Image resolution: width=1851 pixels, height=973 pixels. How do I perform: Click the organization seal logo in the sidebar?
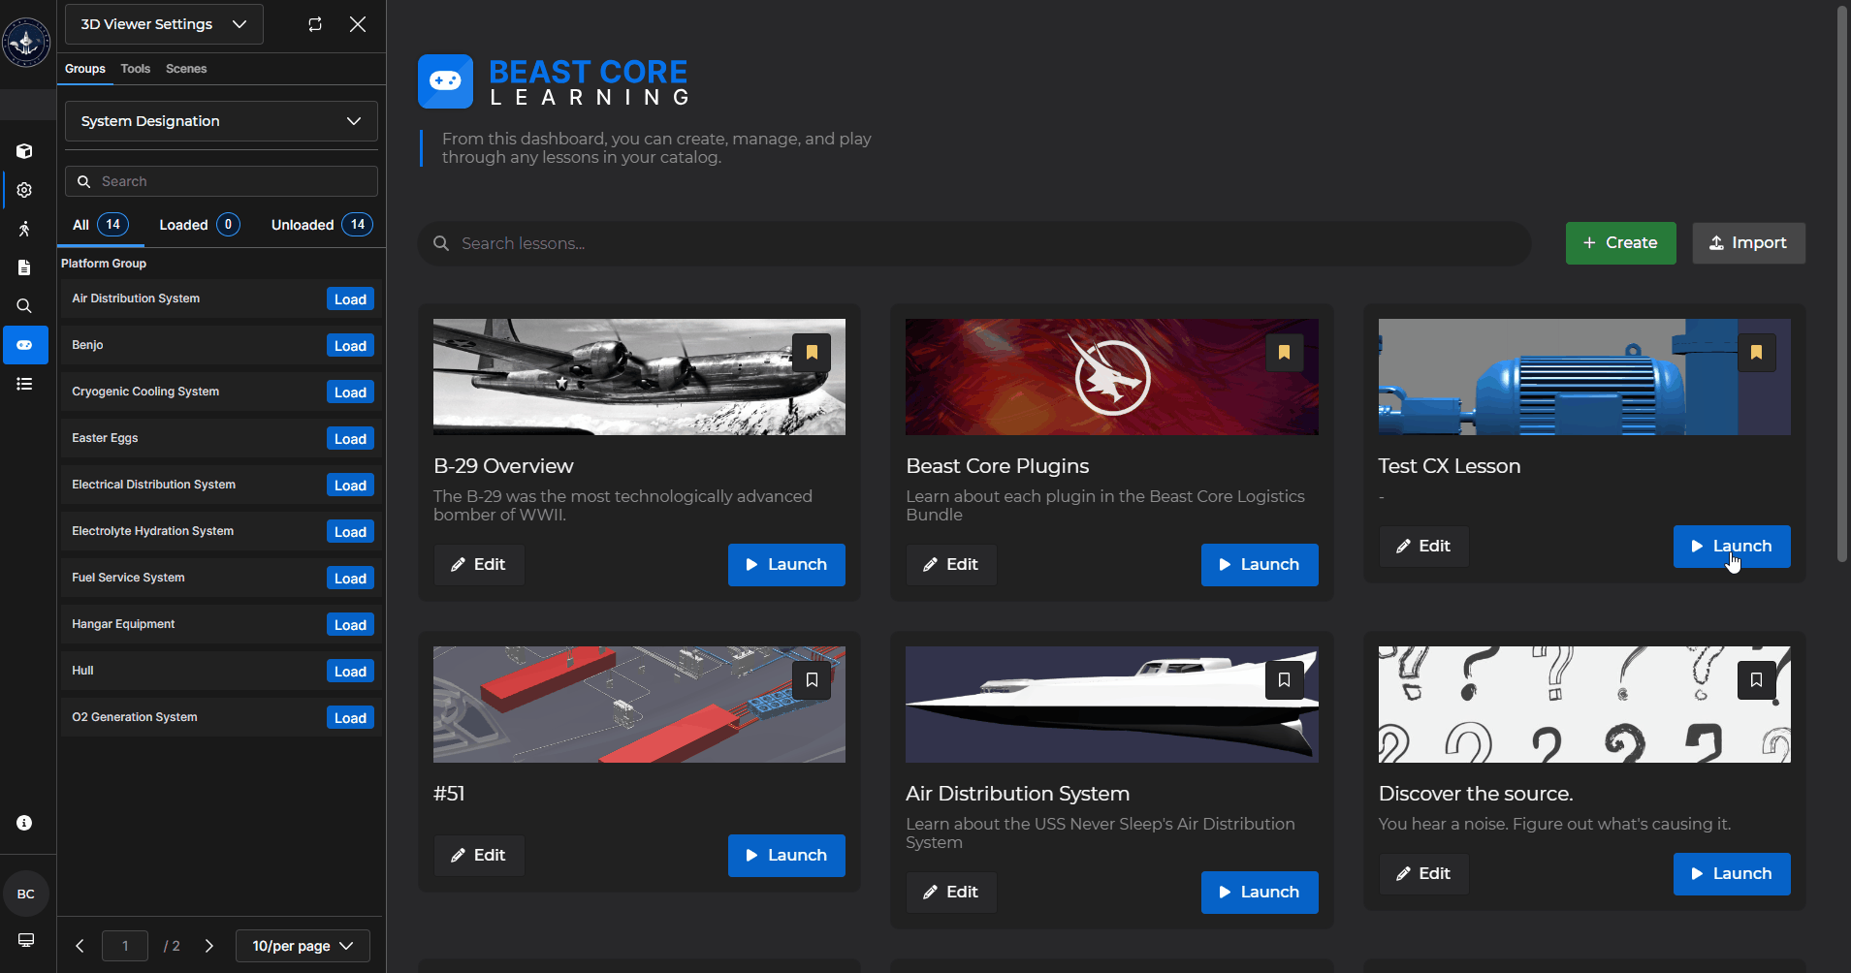coord(26,42)
